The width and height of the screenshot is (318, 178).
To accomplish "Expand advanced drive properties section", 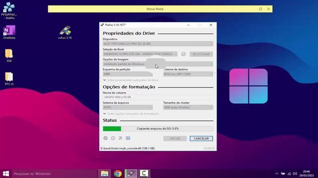I will [x=131, y=80].
